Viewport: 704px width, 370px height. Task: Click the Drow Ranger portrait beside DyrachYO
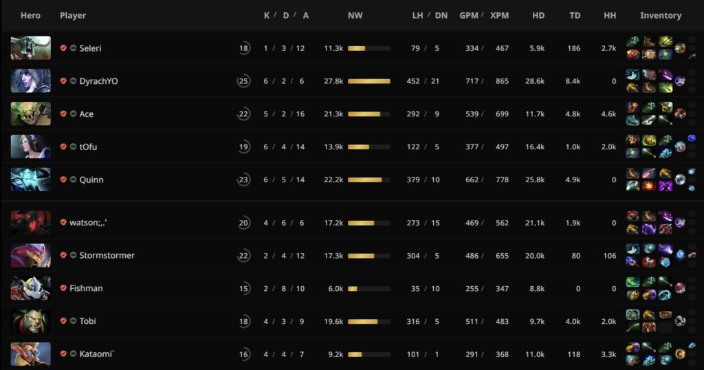[x=30, y=81]
